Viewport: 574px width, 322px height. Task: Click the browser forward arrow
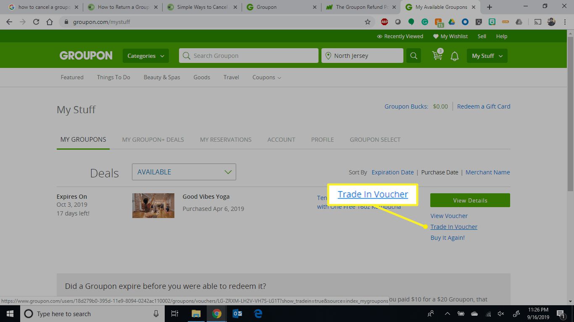pyautogui.click(x=23, y=22)
